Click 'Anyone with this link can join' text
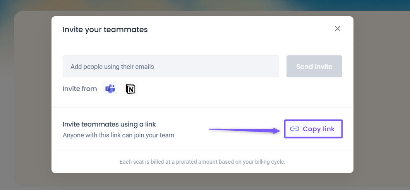The width and height of the screenshot is (410, 190). click(118, 135)
